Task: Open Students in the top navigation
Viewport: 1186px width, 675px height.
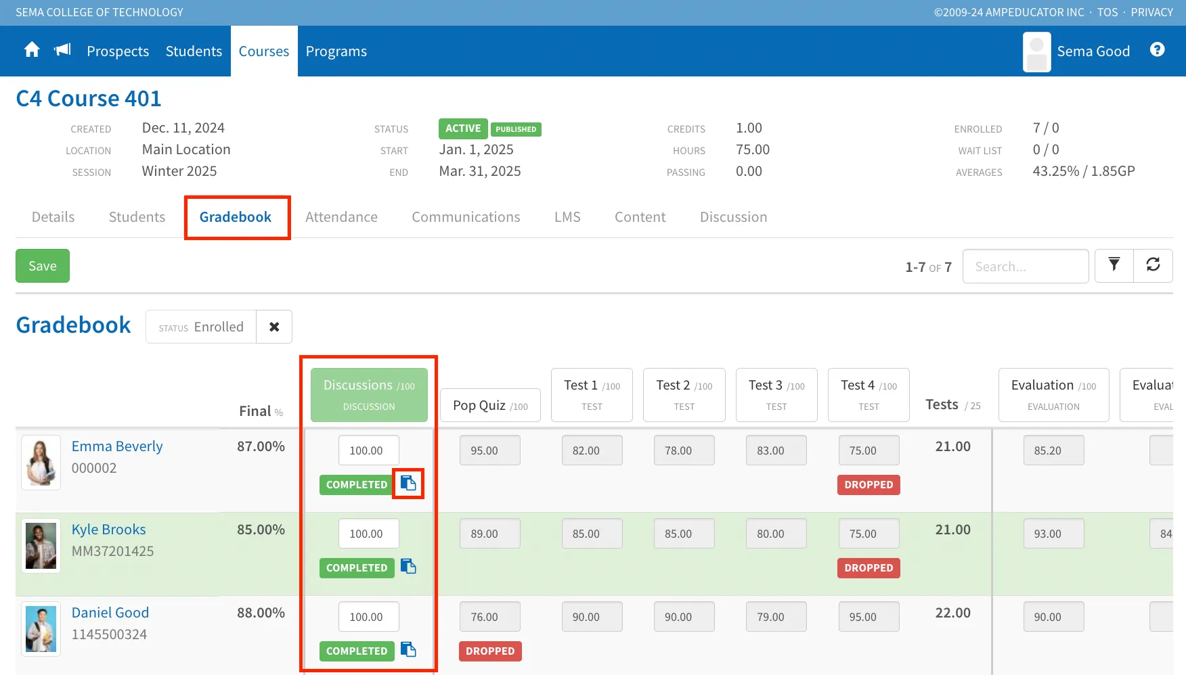Action: (194, 51)
